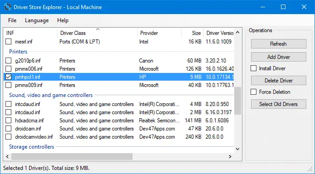315x174 pixels.
Task: Click the 240 KB size value
Action: point(193,137)
